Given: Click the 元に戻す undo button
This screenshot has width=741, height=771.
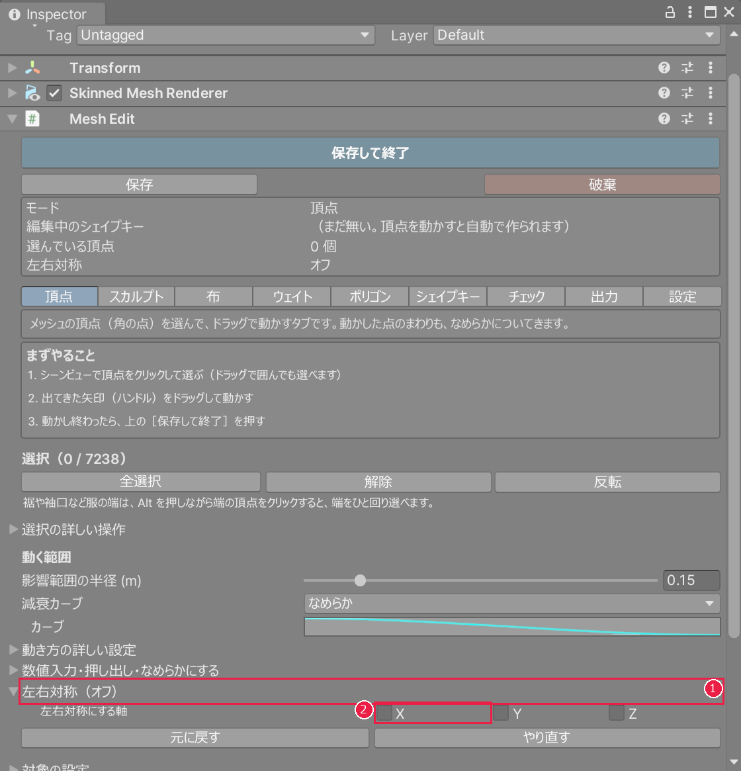Looking at the screenshot, I should pos(195,737).
